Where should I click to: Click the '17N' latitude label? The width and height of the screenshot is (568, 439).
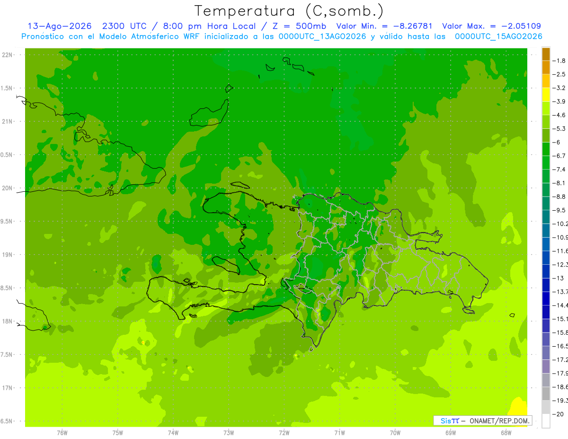pos(7,388)
